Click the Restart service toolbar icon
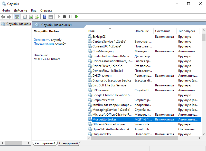 [76, 17]
